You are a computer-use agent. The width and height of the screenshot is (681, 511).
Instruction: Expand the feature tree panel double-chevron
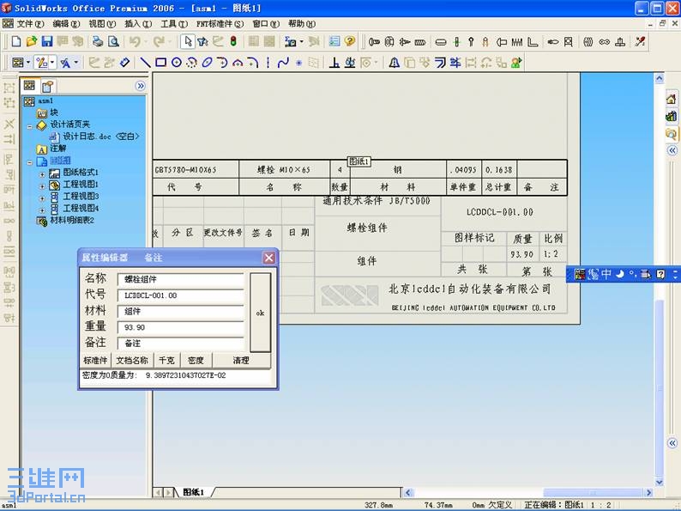141,86
